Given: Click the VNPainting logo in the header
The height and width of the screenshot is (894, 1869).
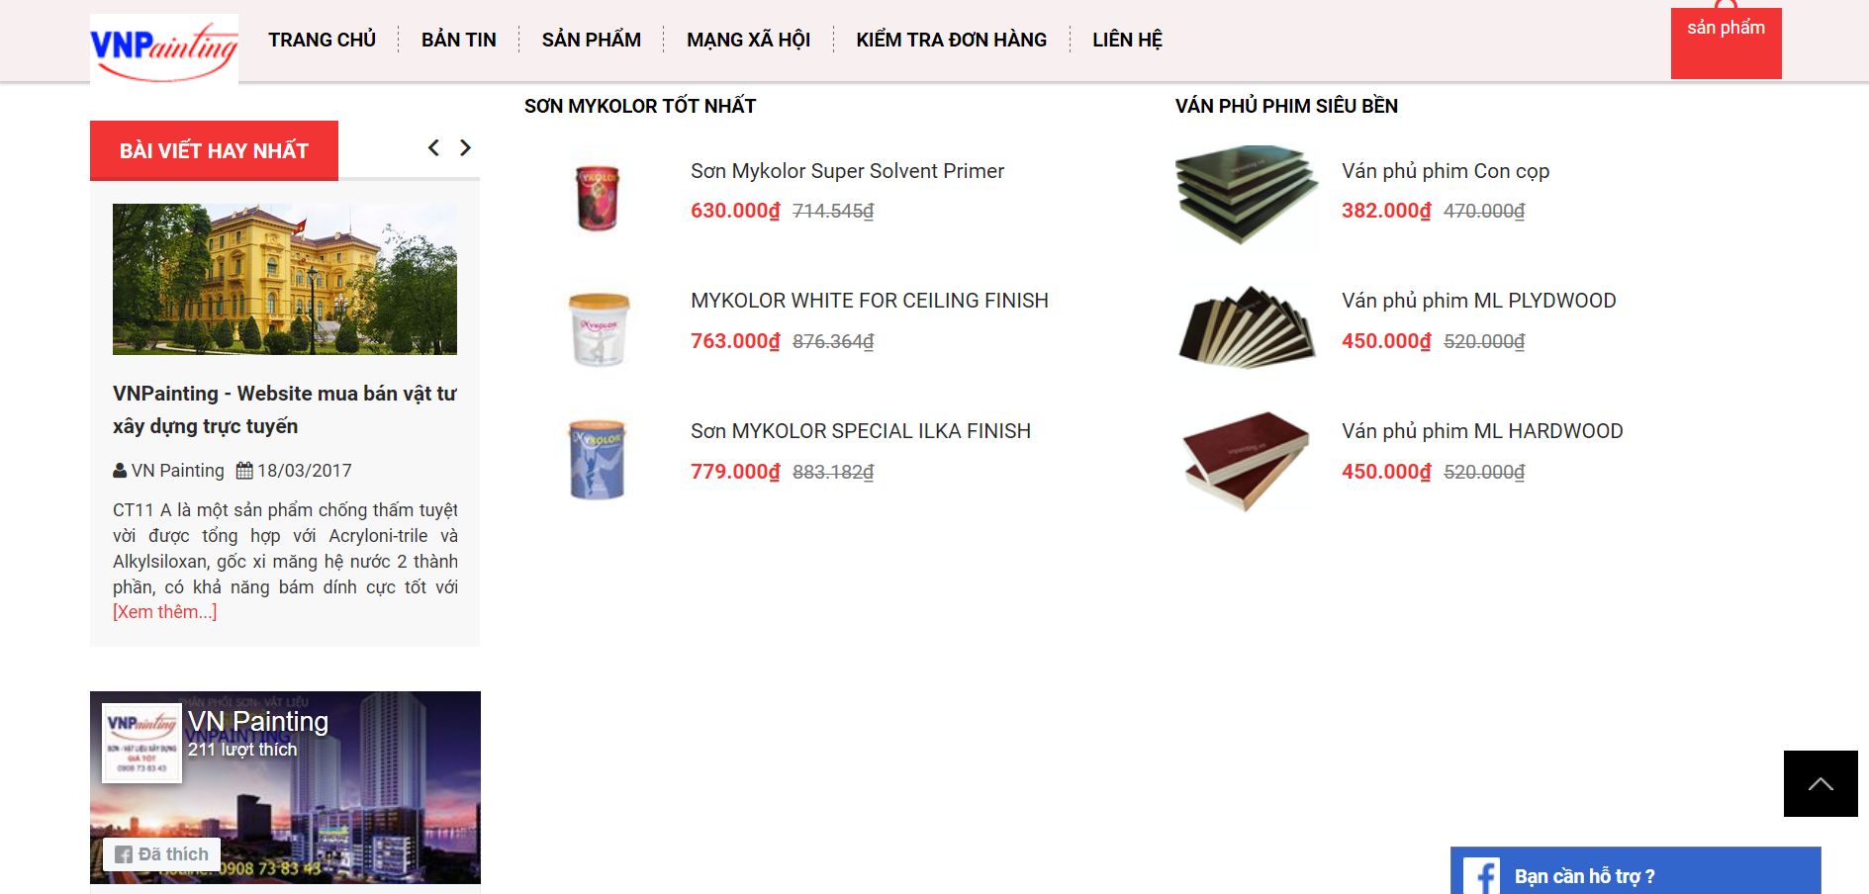Looking at the screenshot, I should (164, 50).
